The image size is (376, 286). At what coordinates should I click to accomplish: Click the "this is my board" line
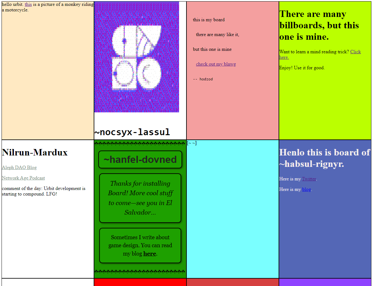(x=209, y=20)
